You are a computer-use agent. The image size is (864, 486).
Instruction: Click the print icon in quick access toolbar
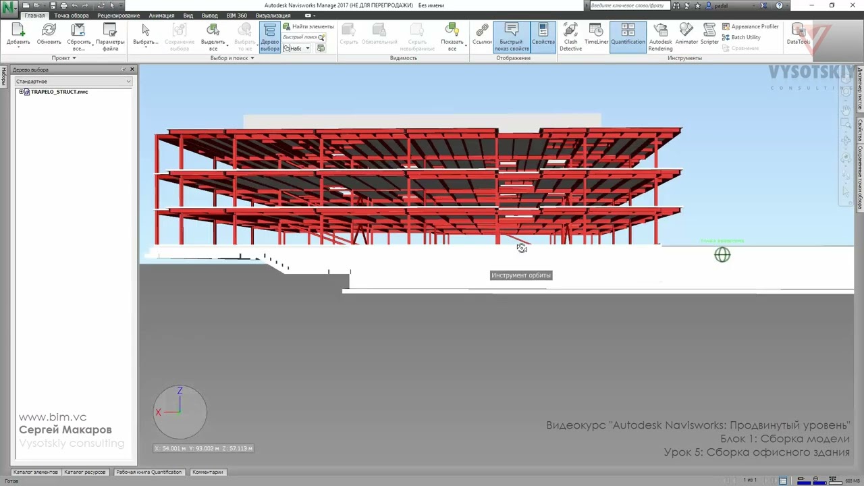[x=63, y=5]
